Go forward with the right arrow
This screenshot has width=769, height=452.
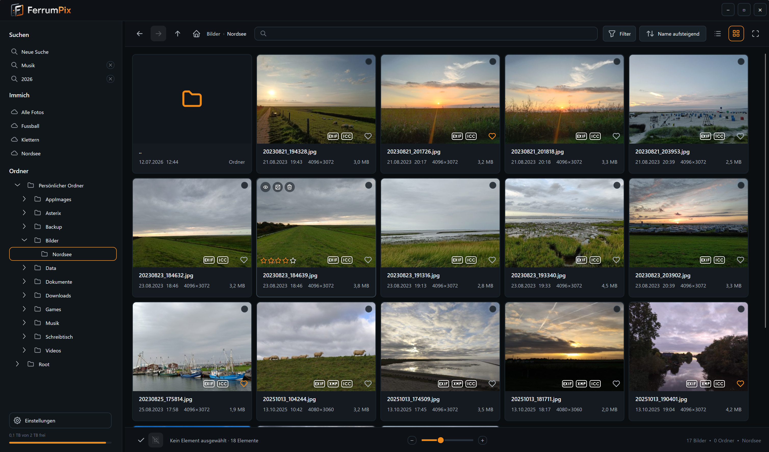tap(158, 34)
